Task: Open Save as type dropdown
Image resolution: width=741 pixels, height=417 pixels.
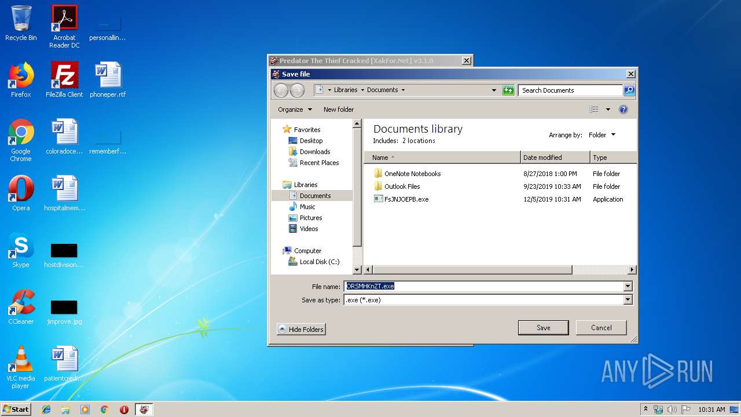Action: pyautogui.click(x=628, y=300)
